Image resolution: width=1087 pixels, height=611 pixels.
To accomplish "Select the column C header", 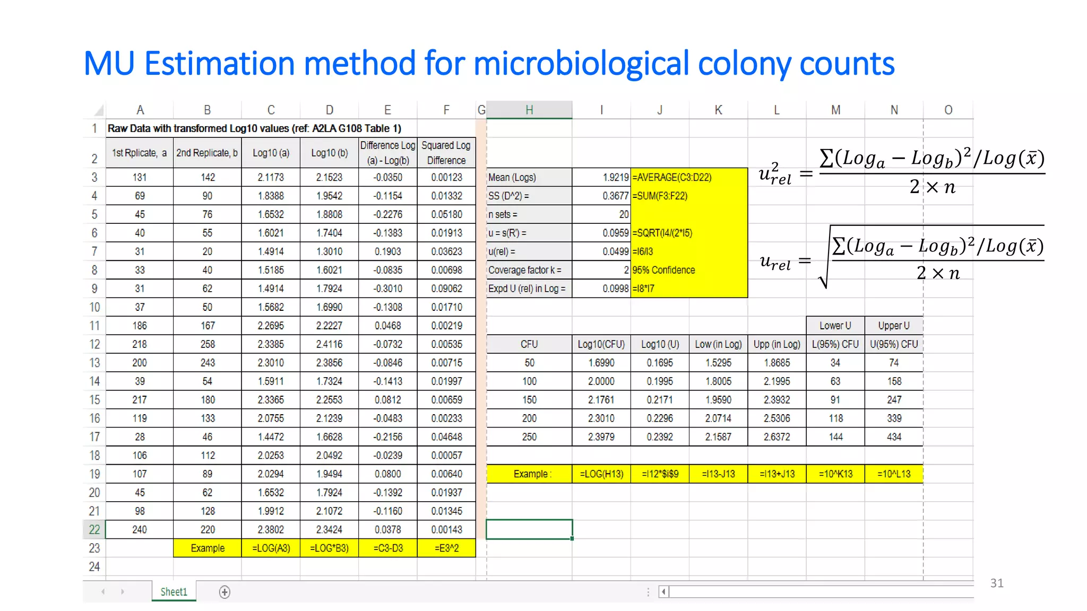I will (271, 110).
